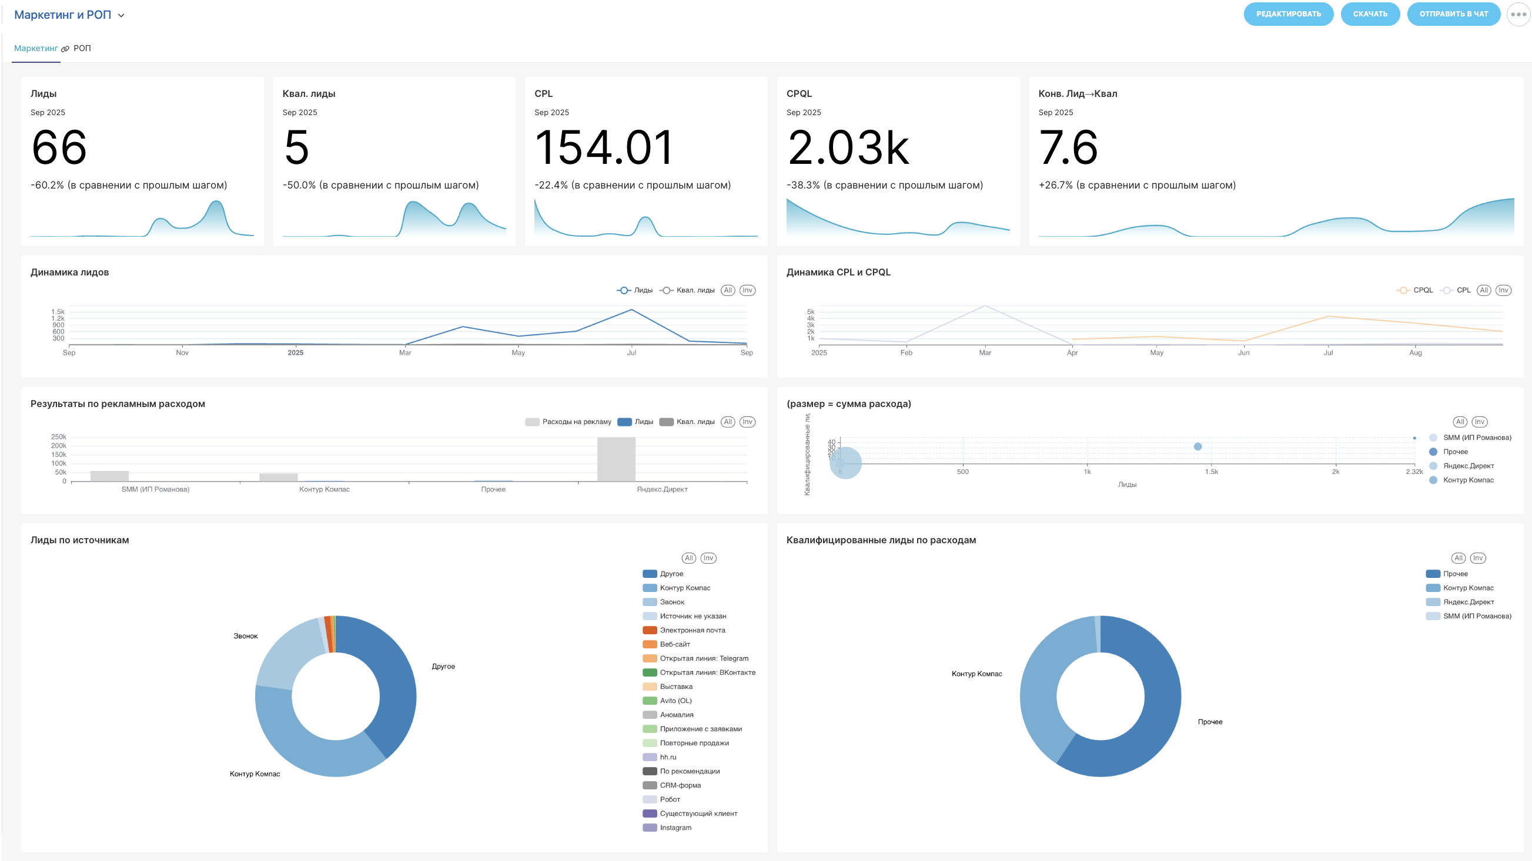1532x861 pixels.
Task: Click the Inv legend button in Динамика лидов
Action: point(747,290)
